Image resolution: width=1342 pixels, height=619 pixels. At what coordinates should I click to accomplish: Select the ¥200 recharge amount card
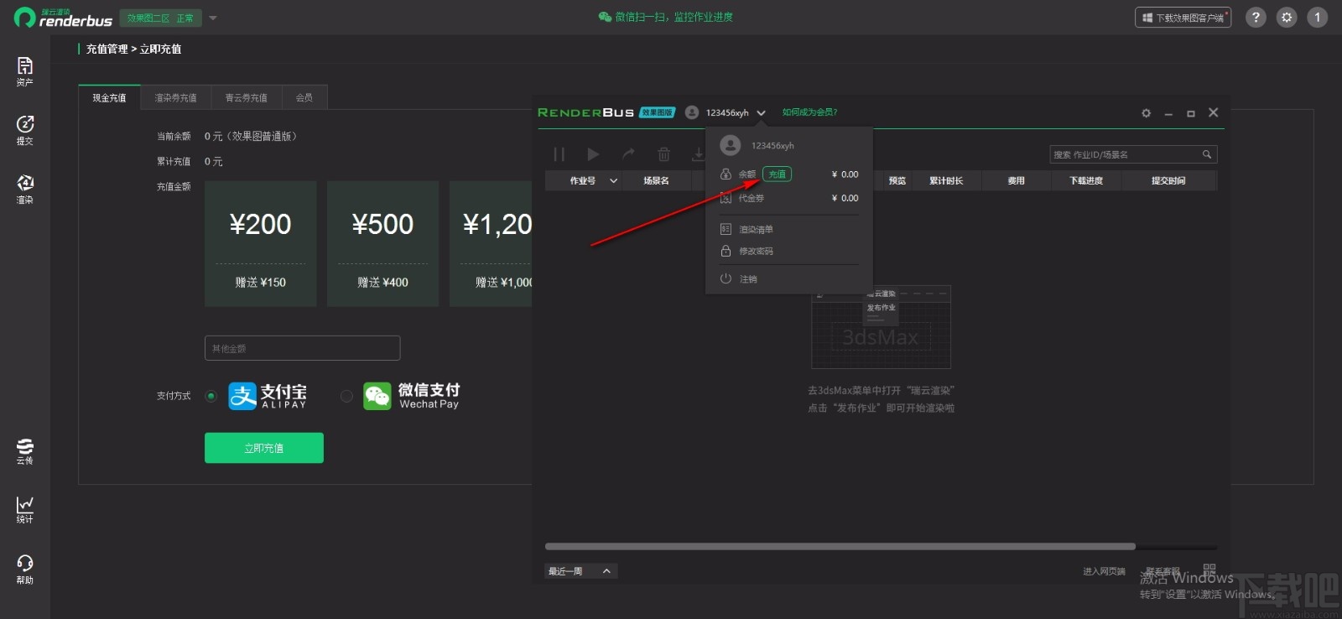coord(261,243)
